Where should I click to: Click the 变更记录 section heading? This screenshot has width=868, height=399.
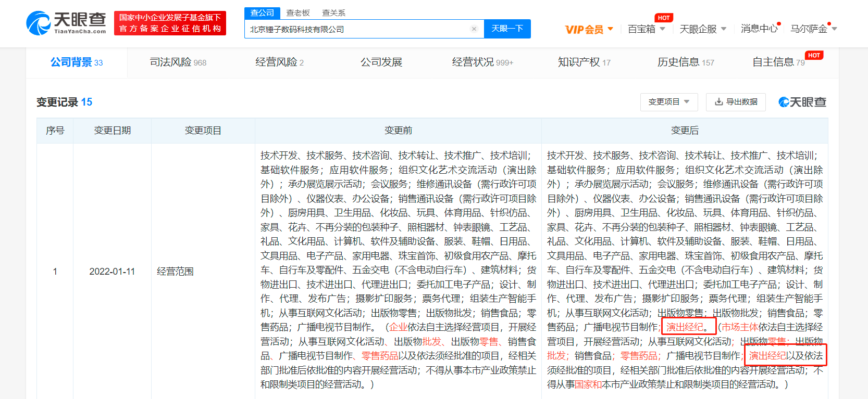64,102
